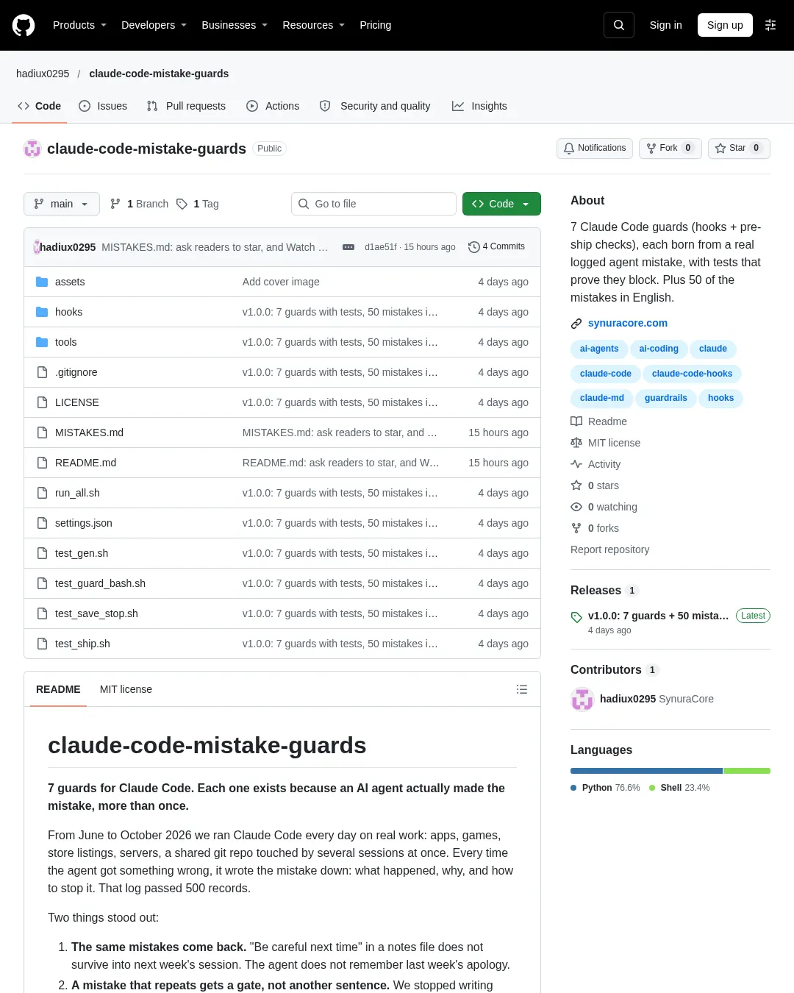Expand the Businesses menu
The width and height of the screenshot is (794, 993).
coord(235,25)
